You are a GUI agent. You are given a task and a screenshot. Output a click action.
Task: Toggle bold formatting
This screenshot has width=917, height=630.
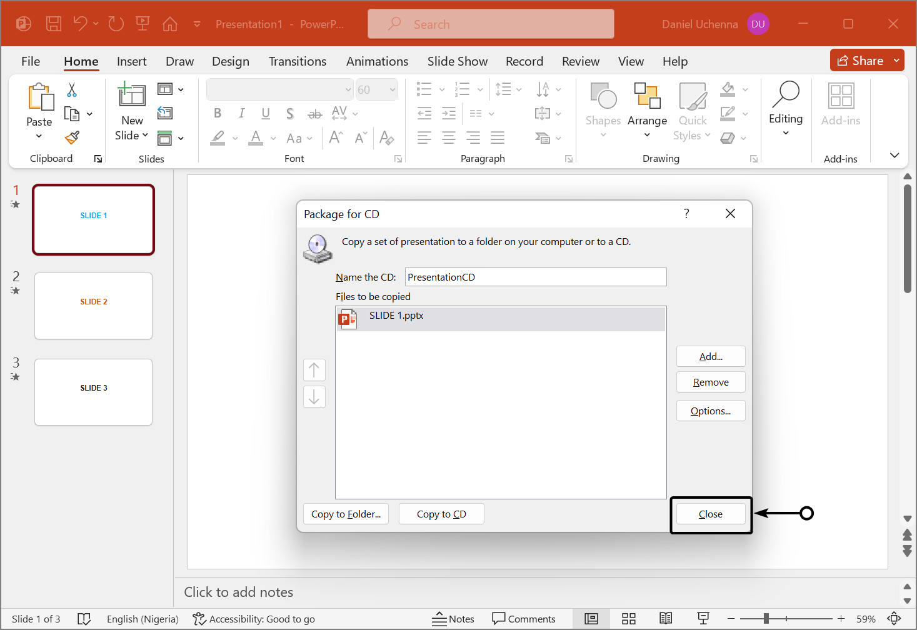point(217,113)
